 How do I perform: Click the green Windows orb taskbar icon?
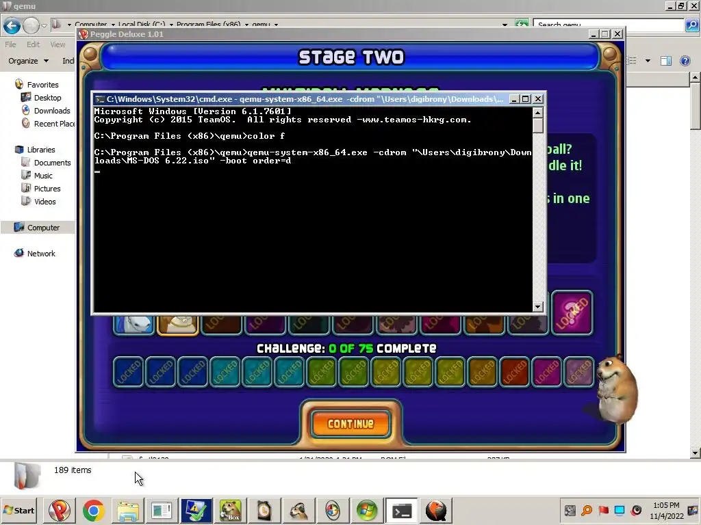tap(367, 510)
